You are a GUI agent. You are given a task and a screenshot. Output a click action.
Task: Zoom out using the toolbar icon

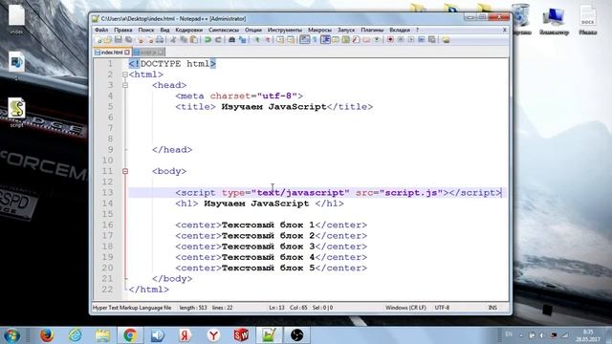coord(268,40)
